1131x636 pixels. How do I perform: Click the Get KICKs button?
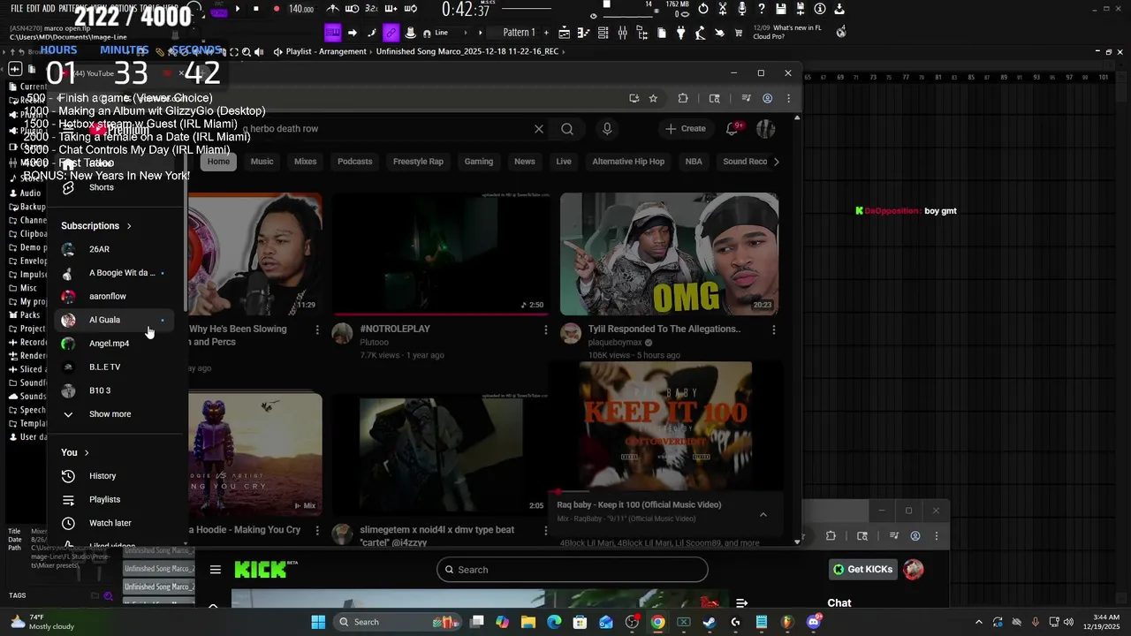pos(862,570)
